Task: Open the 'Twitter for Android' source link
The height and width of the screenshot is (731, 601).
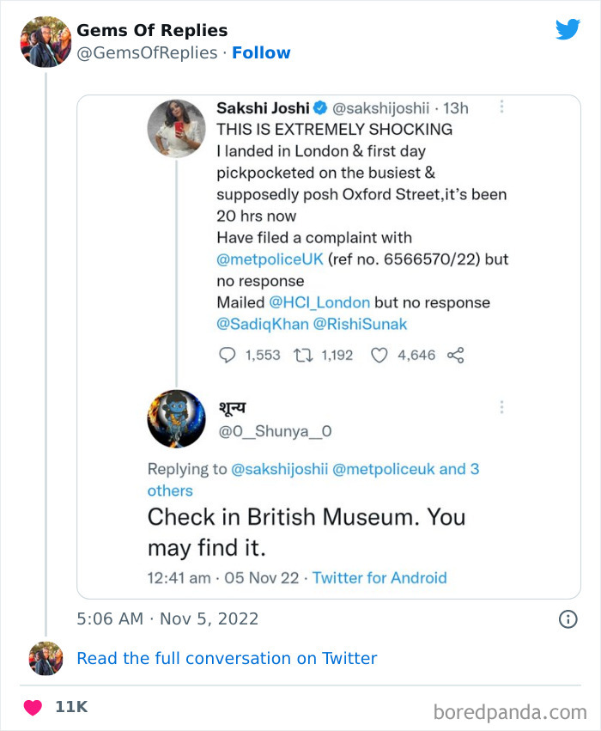Action: [380, 578]
